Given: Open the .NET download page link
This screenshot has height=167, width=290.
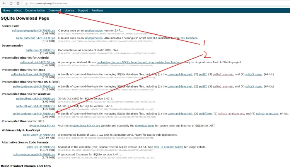Looking at the screenshot, I should click(x=145, y=126).
